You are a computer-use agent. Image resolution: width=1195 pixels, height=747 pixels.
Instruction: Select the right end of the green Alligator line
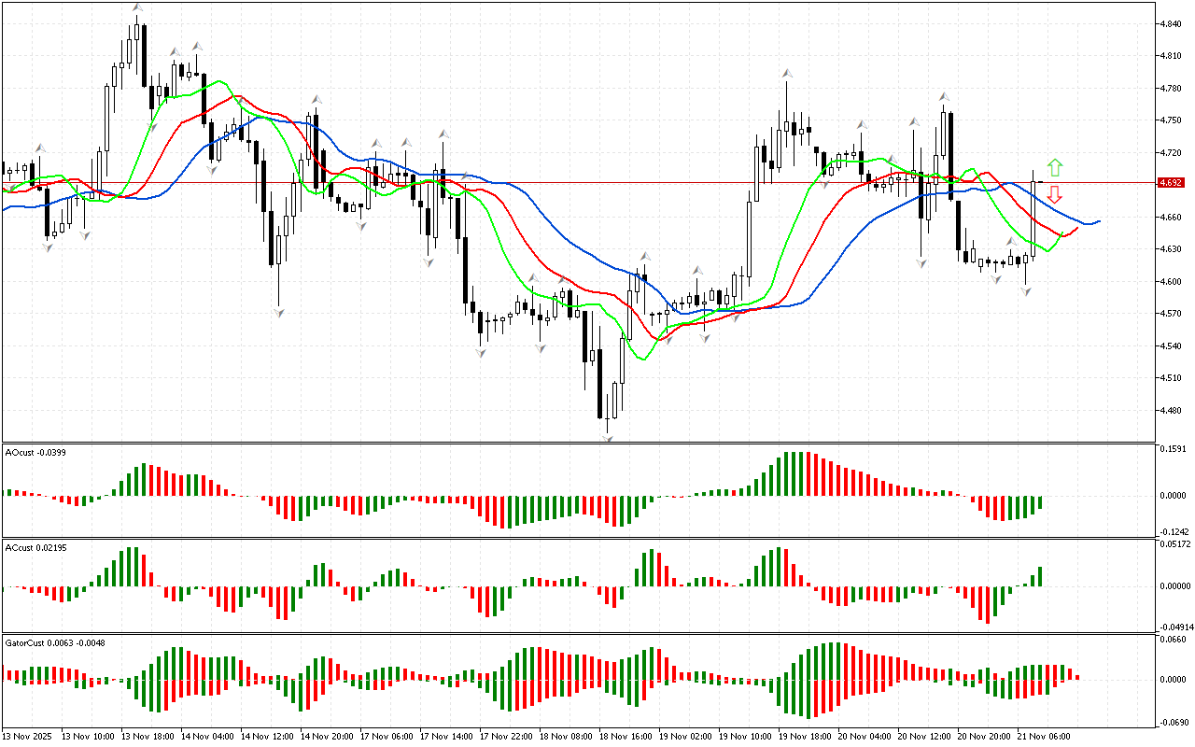pyautogui.click(x=1063, y=233)
